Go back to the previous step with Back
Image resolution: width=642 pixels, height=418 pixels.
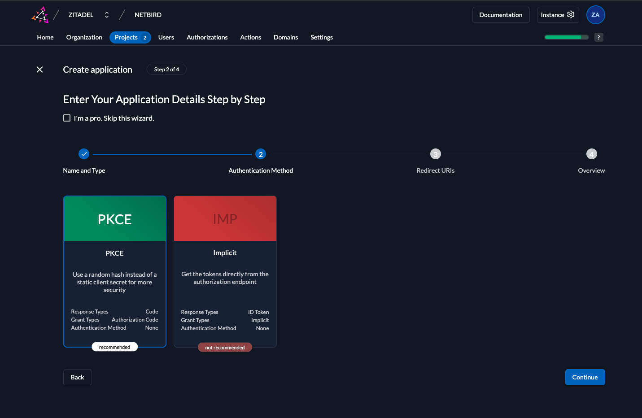(x=77, y=377)
